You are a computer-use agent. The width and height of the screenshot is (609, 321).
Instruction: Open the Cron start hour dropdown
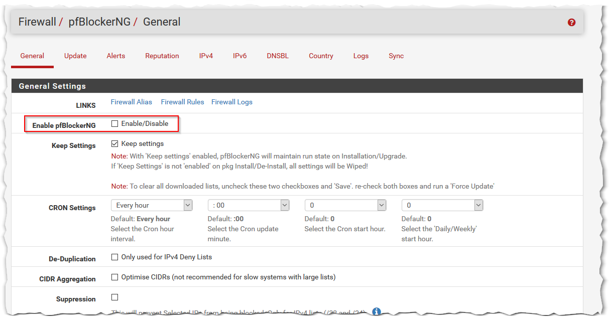(345, 205)
